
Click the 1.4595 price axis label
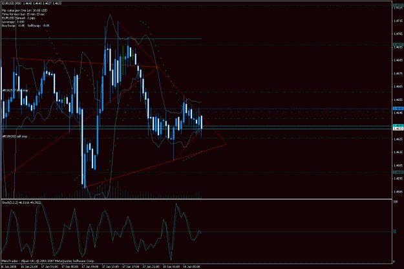[398, 178]
